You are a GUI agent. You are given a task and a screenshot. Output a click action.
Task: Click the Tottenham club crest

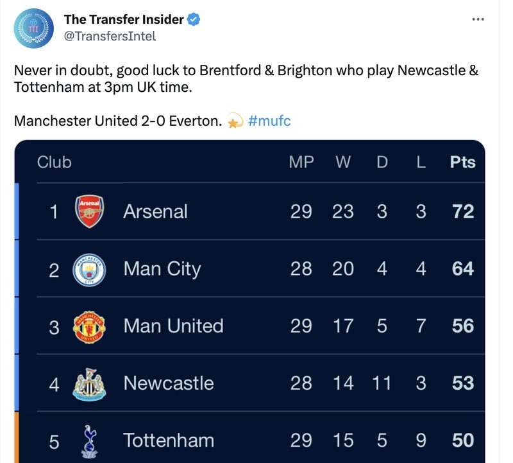coord(89,441)
